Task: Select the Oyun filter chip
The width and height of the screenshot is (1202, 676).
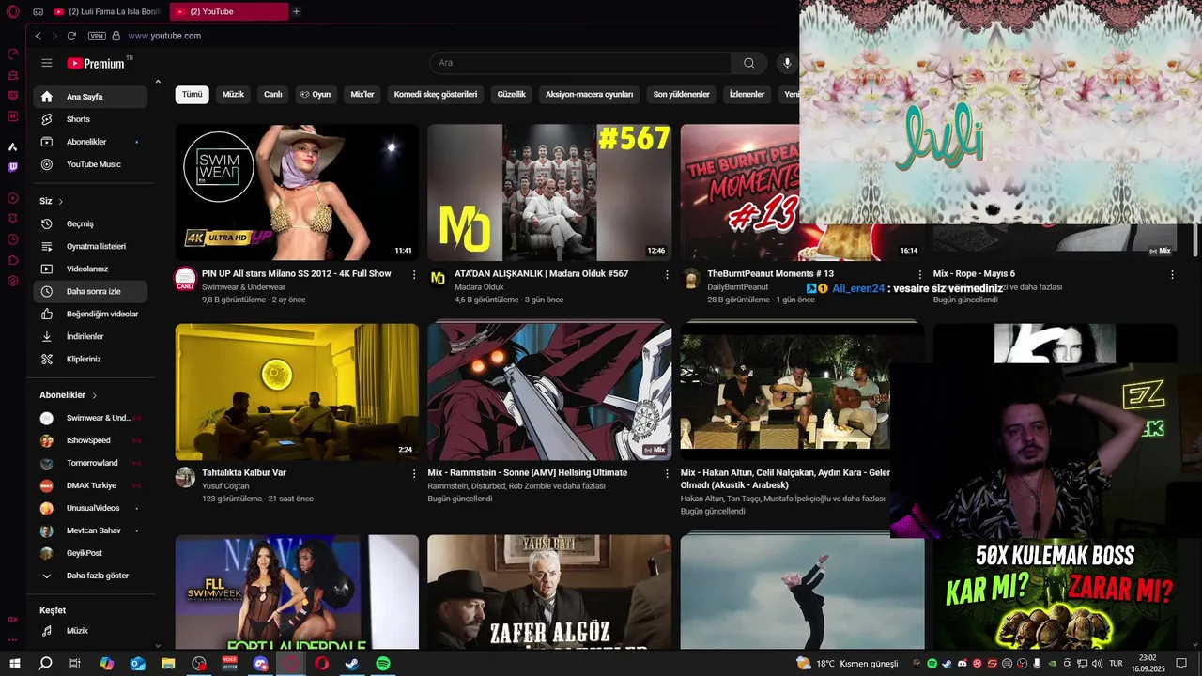Action: pyautogui.click(x=316, y=94)
